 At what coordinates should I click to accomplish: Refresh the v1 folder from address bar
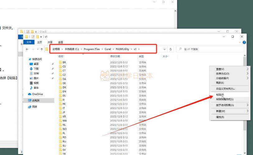[171, 49]
